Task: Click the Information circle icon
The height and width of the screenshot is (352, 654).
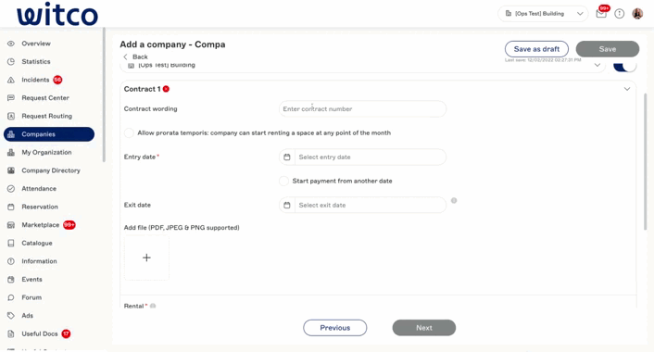Action: click(x=11, y=261)
